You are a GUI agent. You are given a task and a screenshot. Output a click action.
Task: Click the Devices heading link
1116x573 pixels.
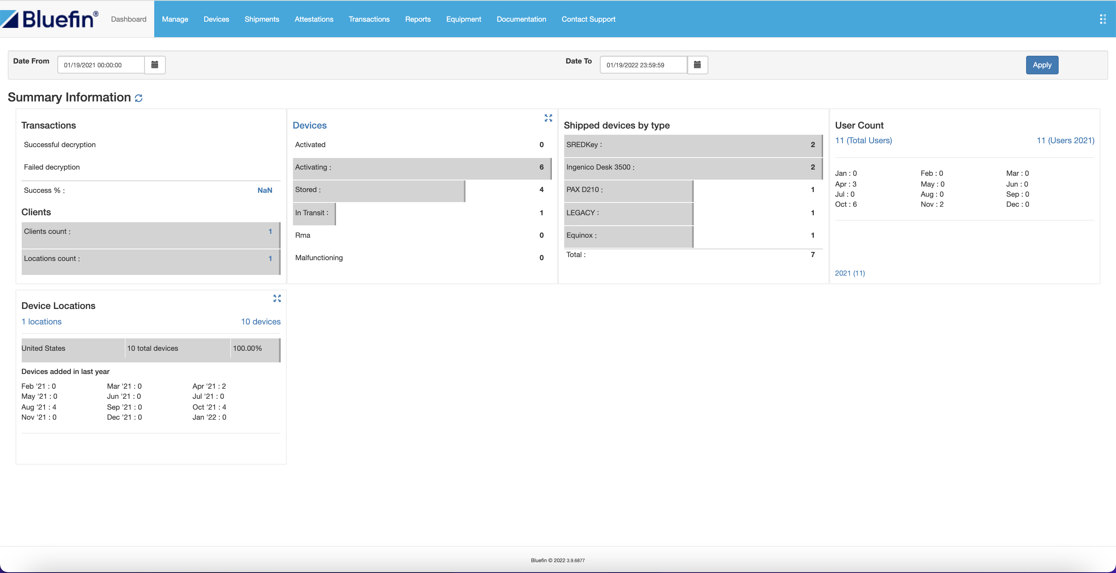pos(309,125)
